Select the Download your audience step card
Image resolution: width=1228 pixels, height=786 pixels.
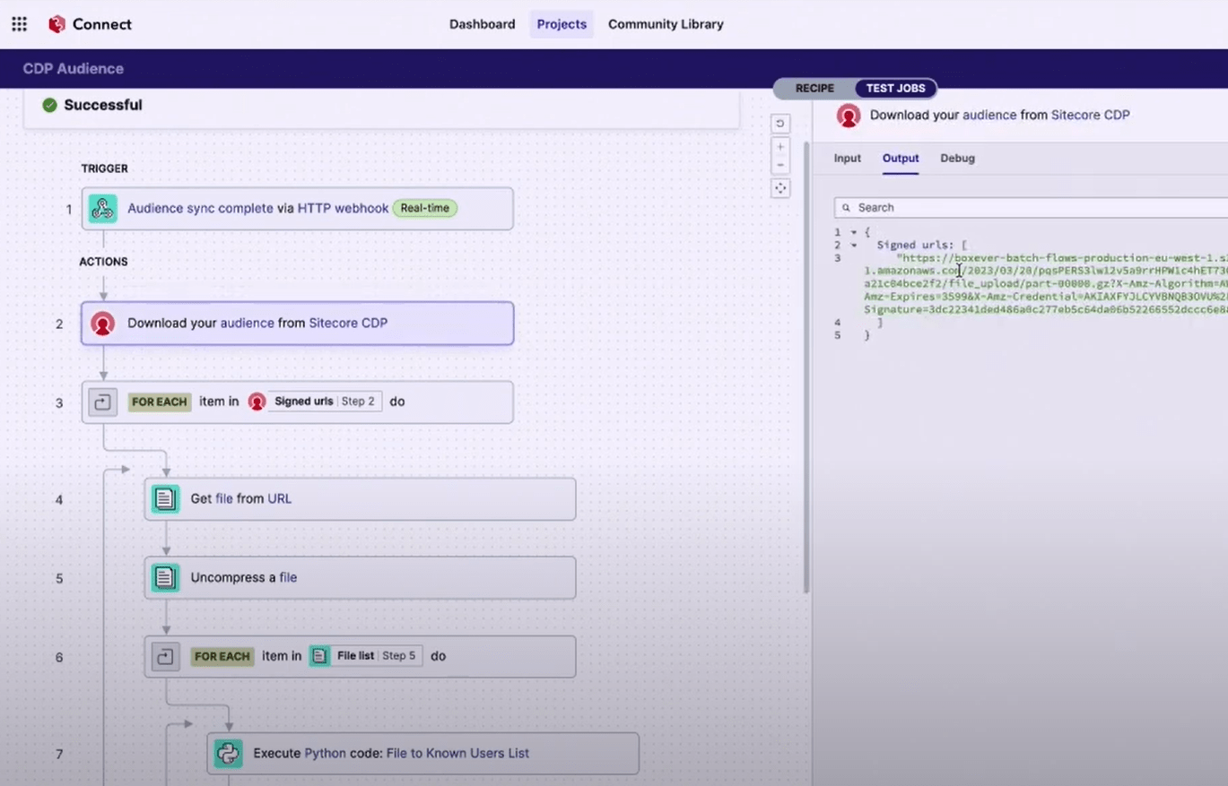pyautogui.click(x=298, y=324)
